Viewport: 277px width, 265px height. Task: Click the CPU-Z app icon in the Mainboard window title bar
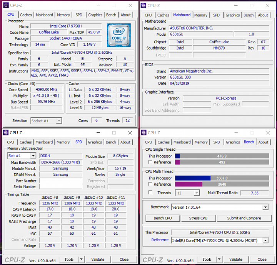(x=144, y=5)
